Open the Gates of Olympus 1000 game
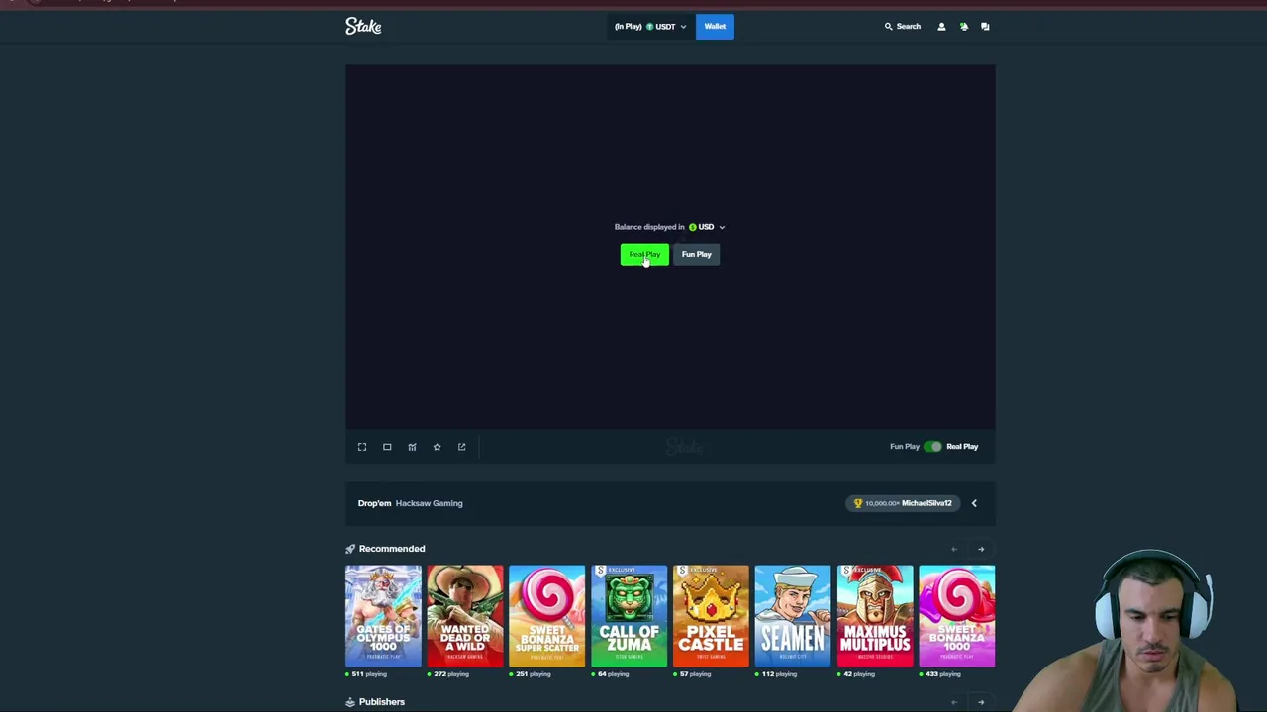This screenshot has height=712, width=1267. tap(383, 616)
